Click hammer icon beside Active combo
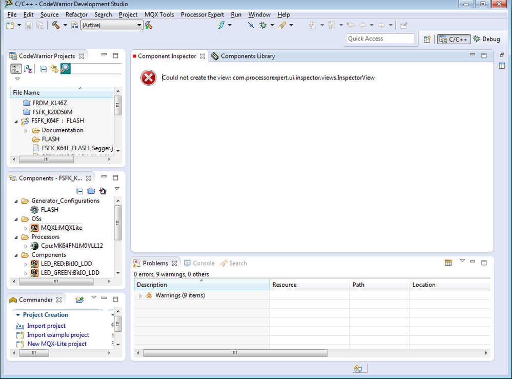This screenshot has height=379, width=512. pos(149,25)
